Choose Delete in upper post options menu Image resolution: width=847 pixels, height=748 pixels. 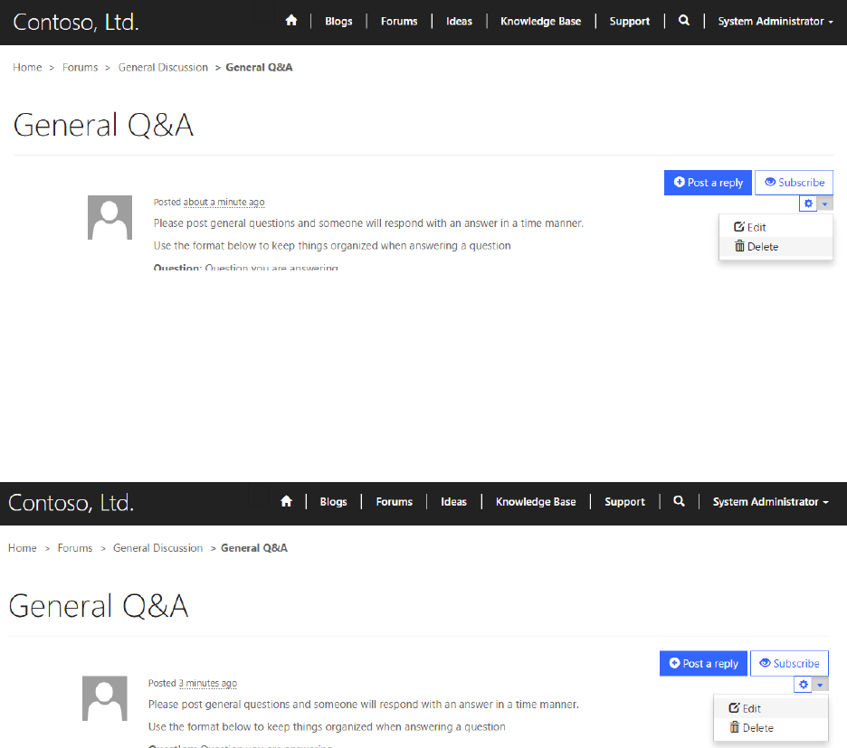click(x=776, y=247)
